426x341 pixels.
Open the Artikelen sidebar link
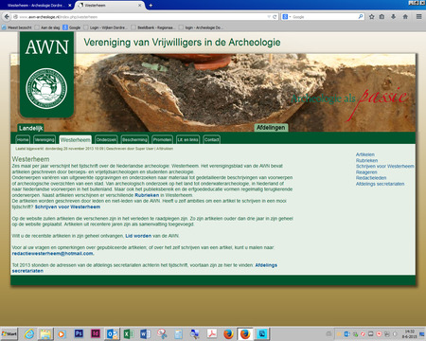click(365, 154)
